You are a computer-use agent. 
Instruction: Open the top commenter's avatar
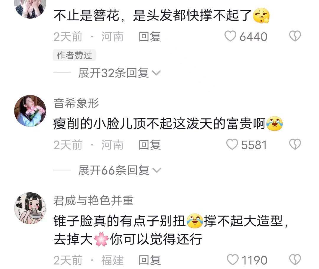coord(30,8)
